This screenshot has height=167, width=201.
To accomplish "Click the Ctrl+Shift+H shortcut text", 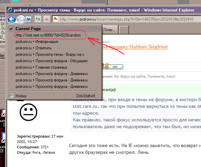I will pyautogui.click(x=86, y=96).
